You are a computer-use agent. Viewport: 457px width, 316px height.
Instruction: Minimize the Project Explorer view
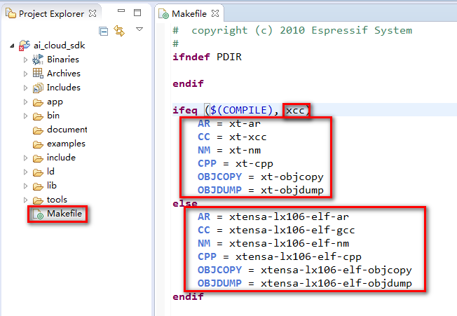tap(121, 11)
